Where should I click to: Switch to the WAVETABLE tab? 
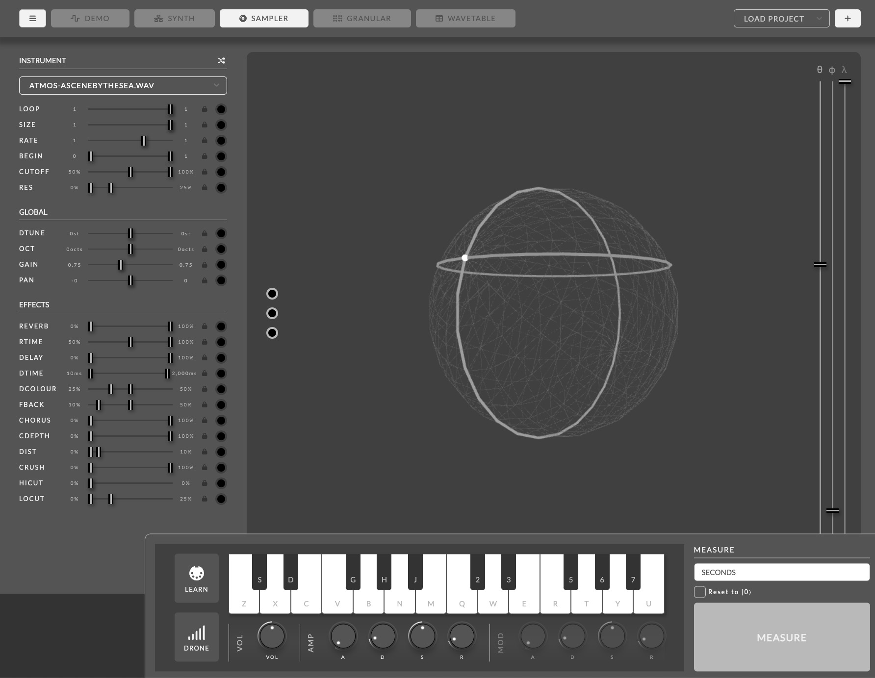click(465, 18)
